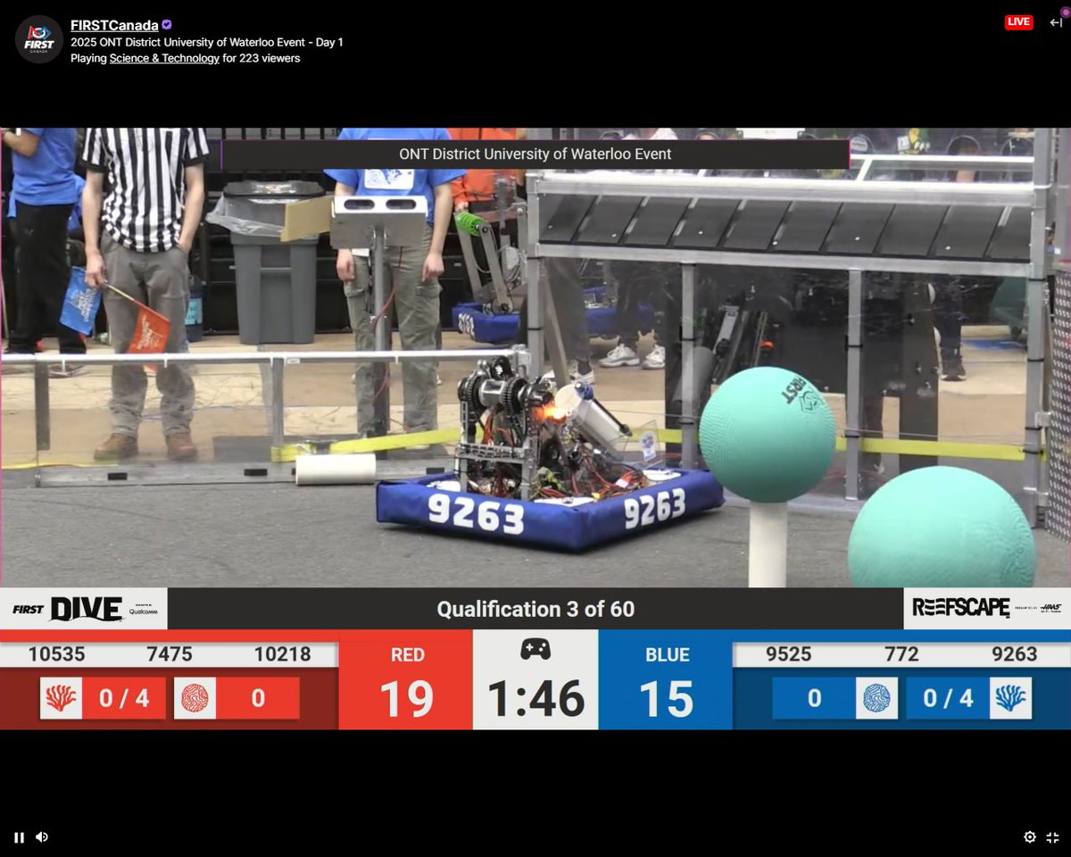Image resolution: width=1071 pixels, height=857 pixels.
Task: Click the BLUE alliance score 15
Action: pos(667,698)
